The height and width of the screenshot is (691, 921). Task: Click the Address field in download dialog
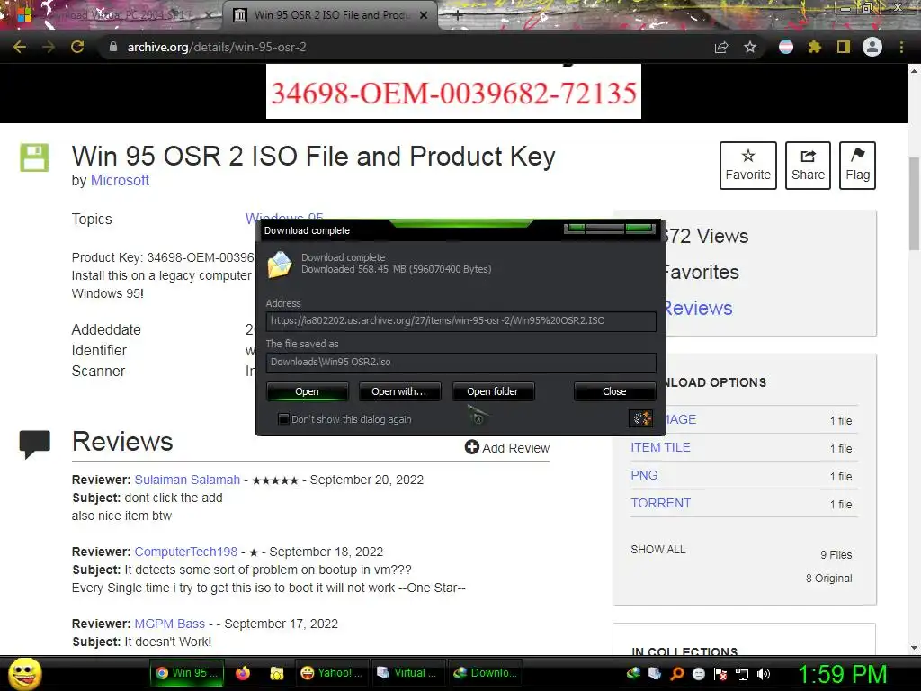[461, 321]
